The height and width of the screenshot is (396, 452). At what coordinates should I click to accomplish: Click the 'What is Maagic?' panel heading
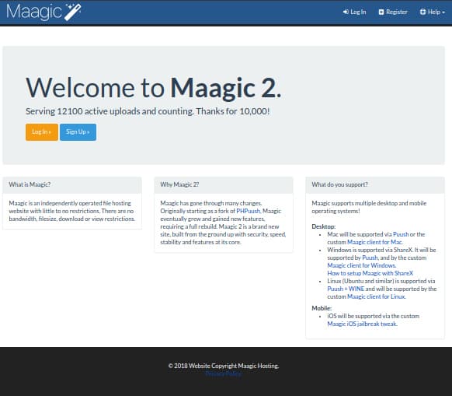tap(30, 184)
